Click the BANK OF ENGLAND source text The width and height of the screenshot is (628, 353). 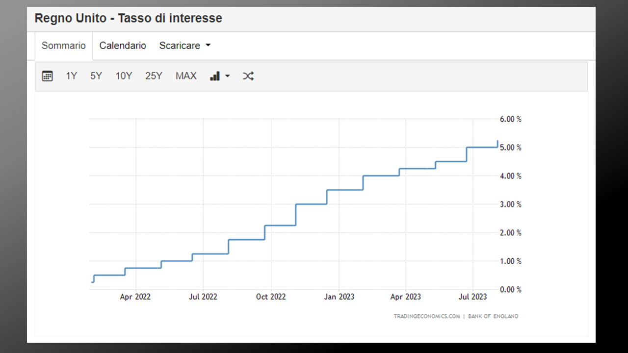[x=493, y=316]
